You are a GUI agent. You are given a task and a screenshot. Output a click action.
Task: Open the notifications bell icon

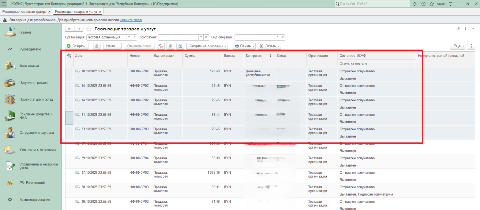point(415,4)
